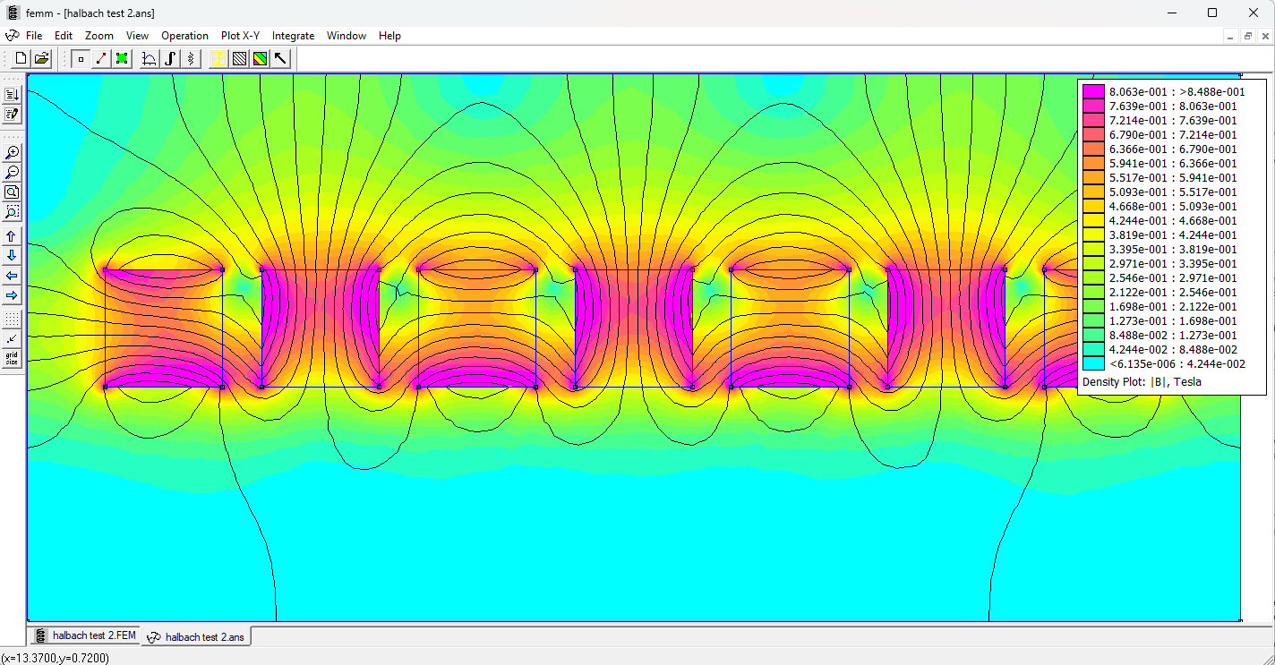
Task: Click legend text 5.093e-001 : 5.517e-001
Action: click(1173, 192)
